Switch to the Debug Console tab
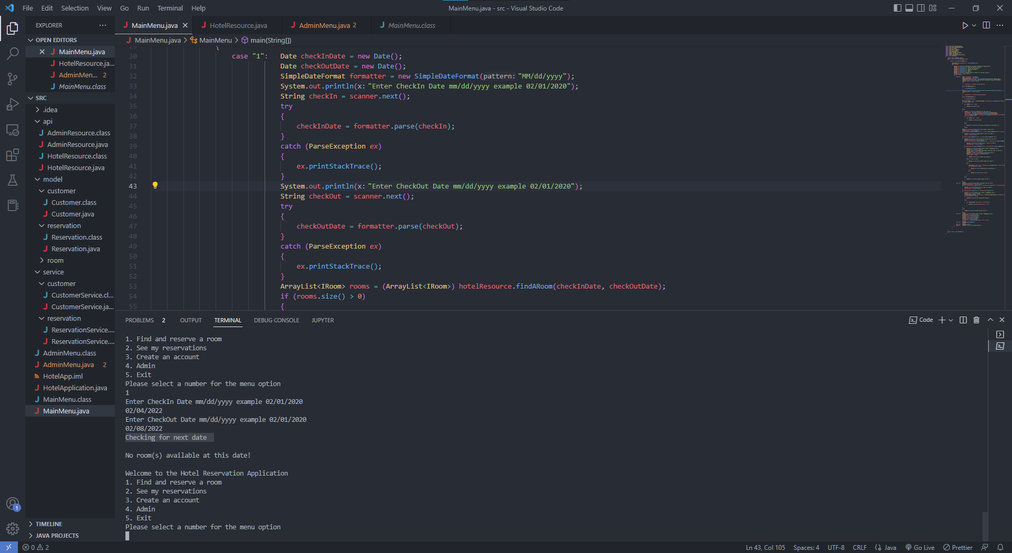This screenshot has width=1012, height=553. tap(276, 320)
